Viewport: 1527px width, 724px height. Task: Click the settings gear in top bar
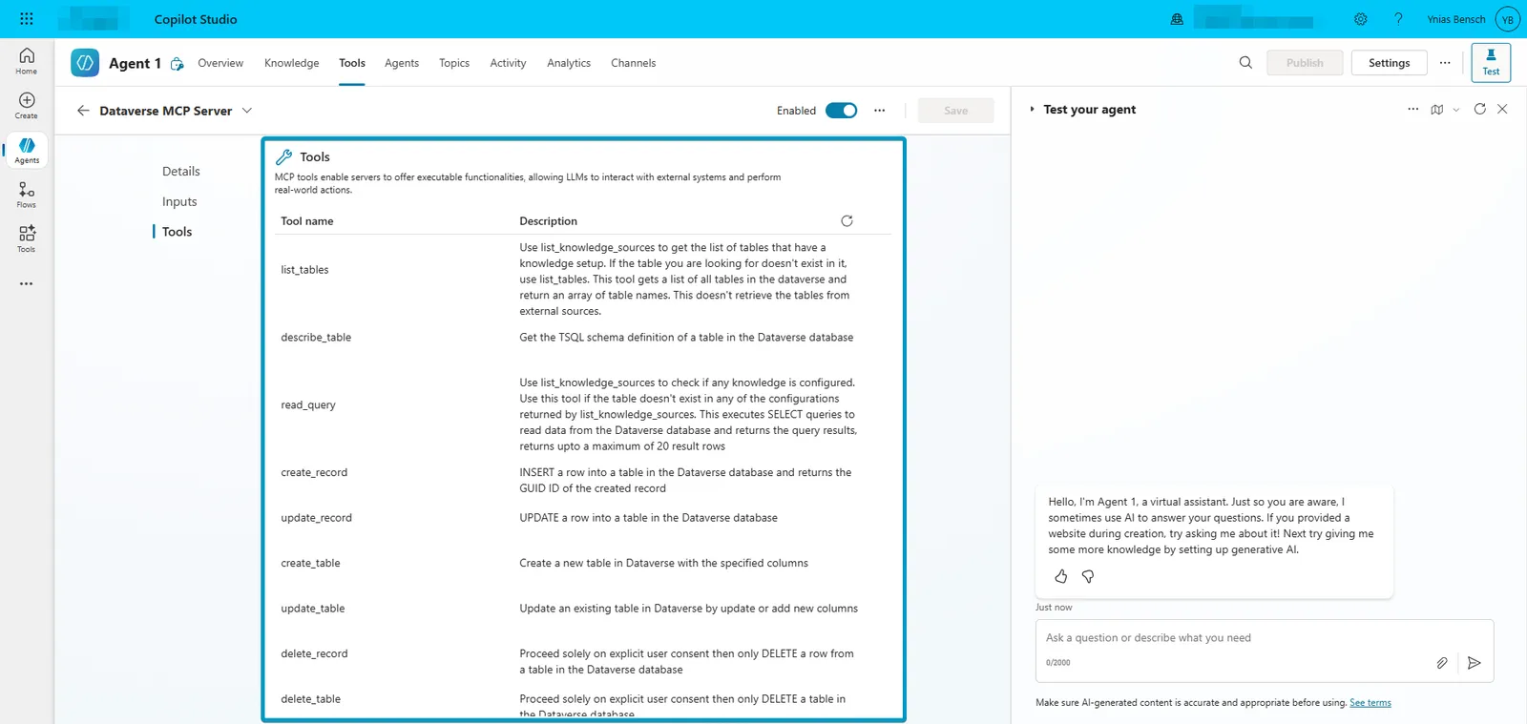1361,19
